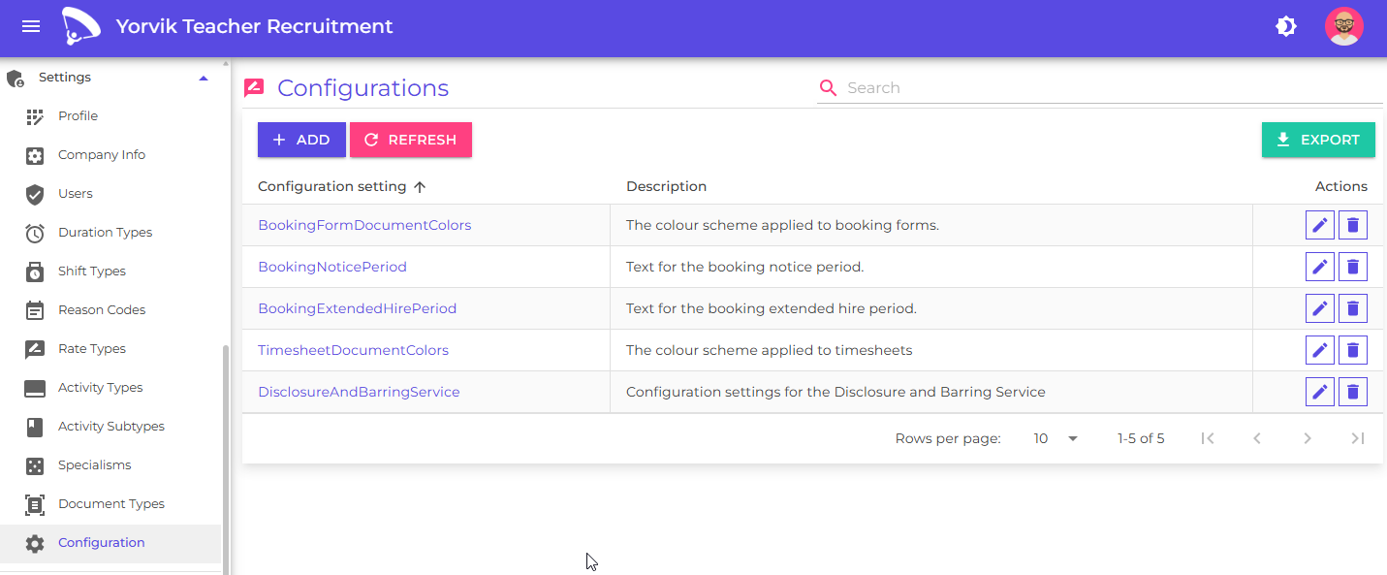Viewport: 1387px width, 575px height.
Task: Open DisclosureAndBarringService link
Action: [x=359, y=392]
